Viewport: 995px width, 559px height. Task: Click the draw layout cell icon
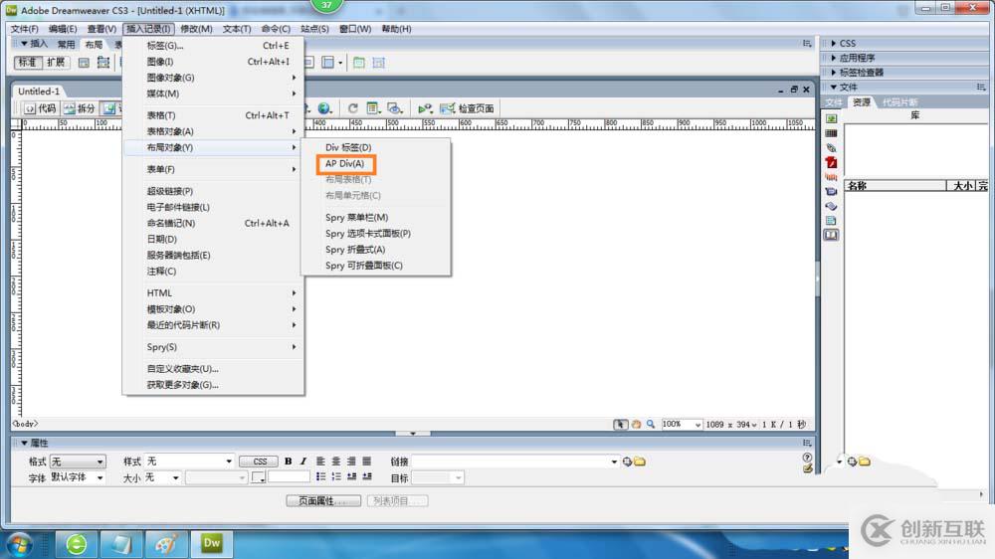point(379,63)
